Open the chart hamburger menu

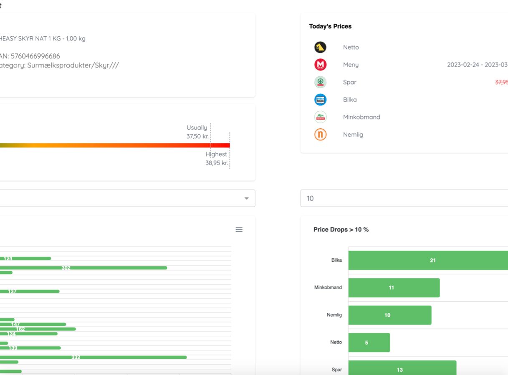click(x=239, y=230)
